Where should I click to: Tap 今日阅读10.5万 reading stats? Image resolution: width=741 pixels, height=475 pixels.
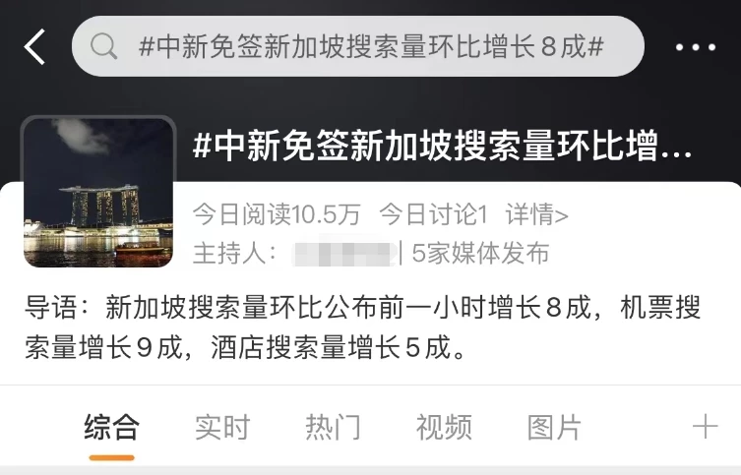click(277, 214)
